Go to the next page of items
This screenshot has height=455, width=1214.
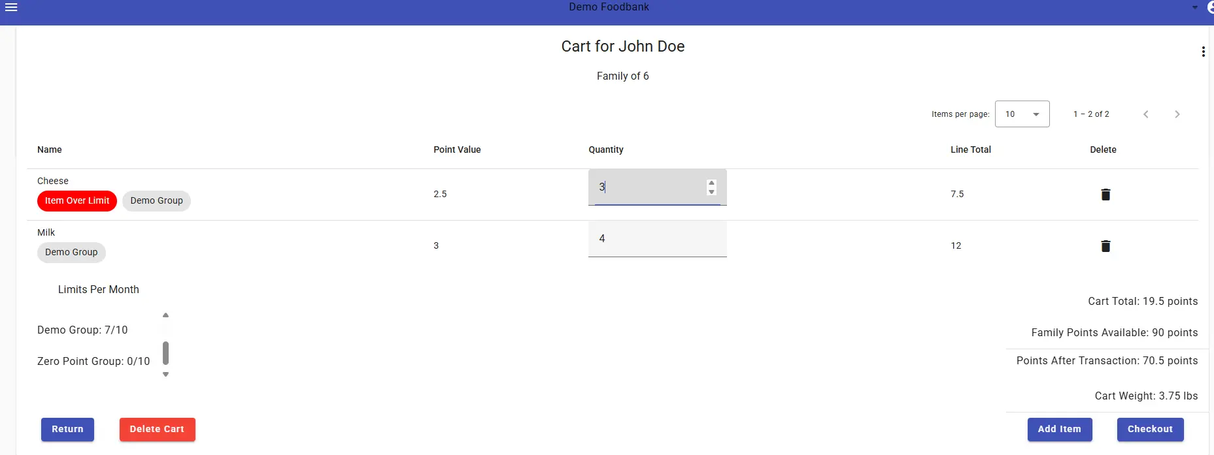click(1177, 114)
